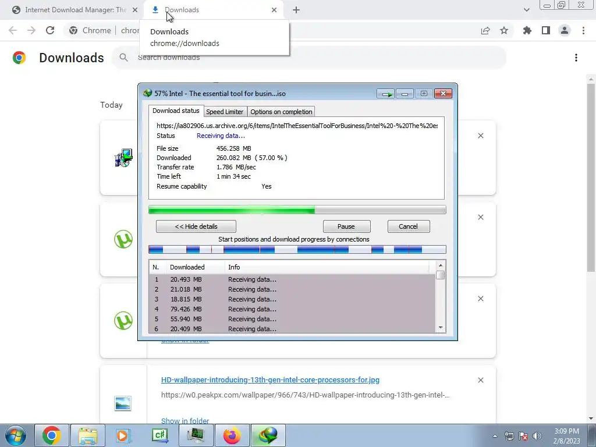Open the Chrome profile avatar
596x447 pixels.
click(x=565, y=30)
